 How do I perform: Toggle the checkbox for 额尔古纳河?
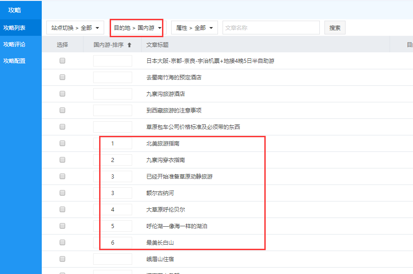tap(62, 193)
